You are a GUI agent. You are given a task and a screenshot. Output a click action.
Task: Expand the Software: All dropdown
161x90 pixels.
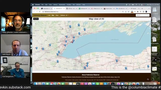pyautogui.click(x=64, y=15)
